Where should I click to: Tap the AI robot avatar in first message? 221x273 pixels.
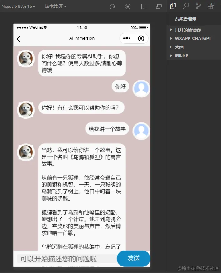click(x=26, y=58)
